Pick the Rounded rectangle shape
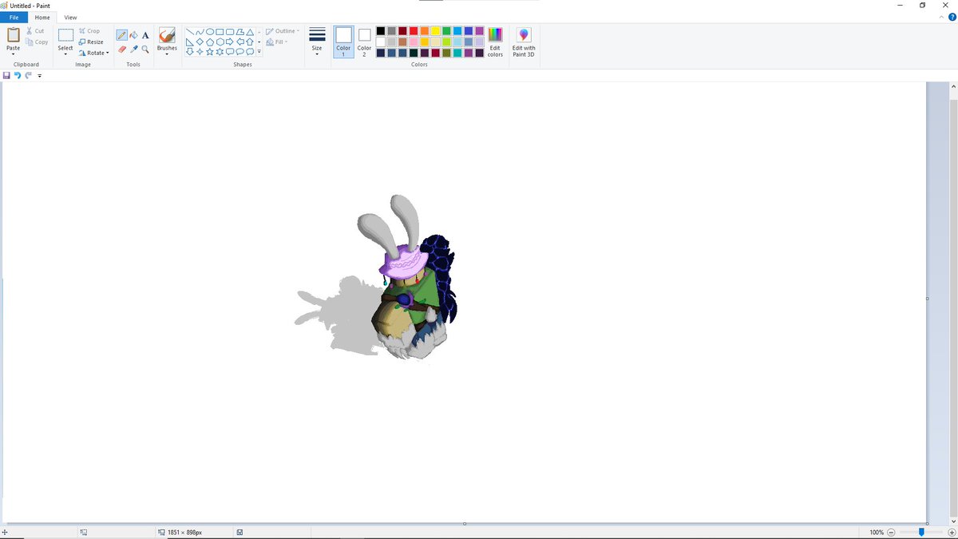Viewport: 958px width, 539px height. pos(230,32)
